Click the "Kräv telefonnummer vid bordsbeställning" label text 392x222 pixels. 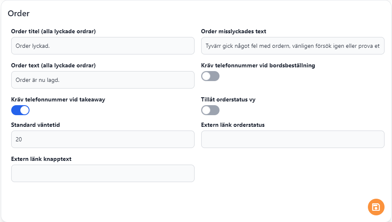pyautogui.click(x=258, y=65)
